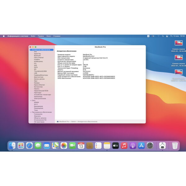Open Maps from the Dock
This screenshot has width=186, height=186.
click(x=55, y=146)
